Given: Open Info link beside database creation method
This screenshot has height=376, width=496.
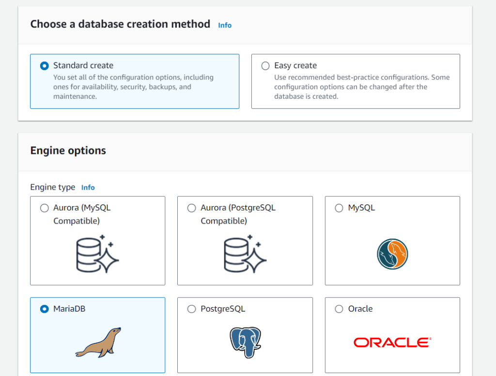Looking at the screenshot, I should click(225, 25).
